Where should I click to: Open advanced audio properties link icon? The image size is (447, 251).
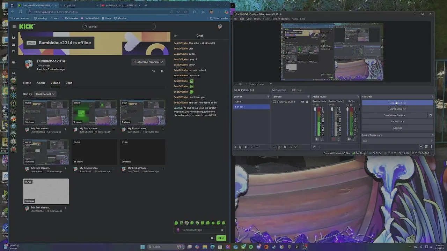click(314, 147)
